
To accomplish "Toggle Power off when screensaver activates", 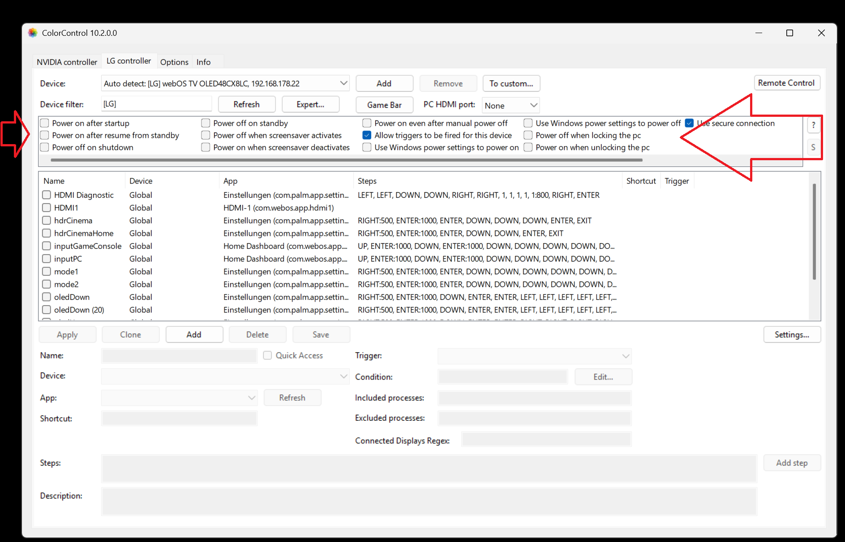I will [206, 135].
